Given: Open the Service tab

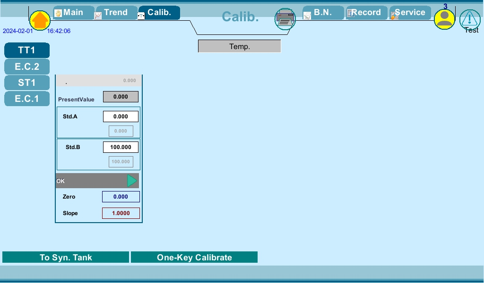Looking at the screenshot, I should (410, 13).
